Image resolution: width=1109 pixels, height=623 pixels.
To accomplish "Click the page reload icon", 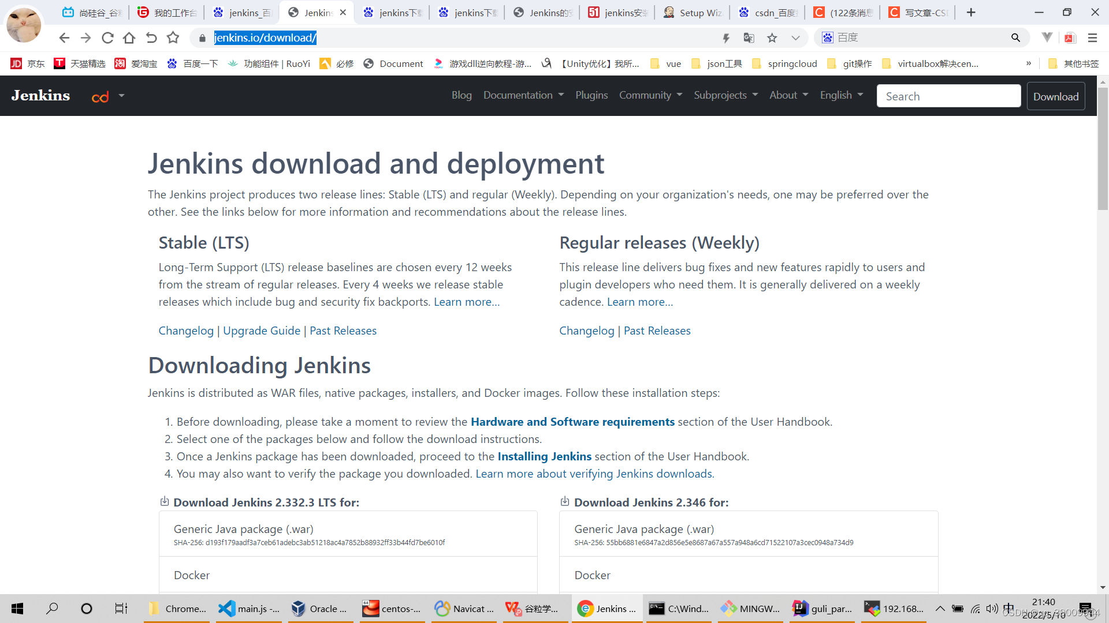I will (x=107, y=38).
